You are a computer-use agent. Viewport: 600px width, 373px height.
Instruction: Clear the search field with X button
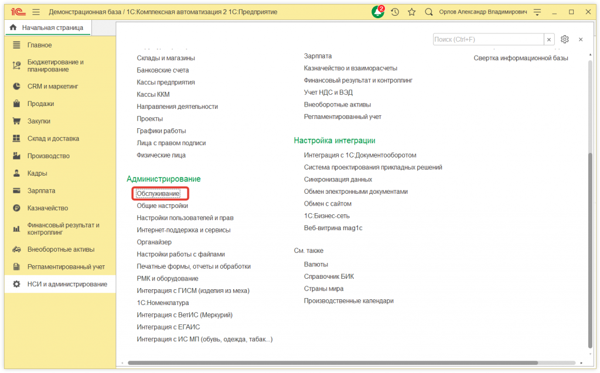pyautogui.click(x=550, y=39)
